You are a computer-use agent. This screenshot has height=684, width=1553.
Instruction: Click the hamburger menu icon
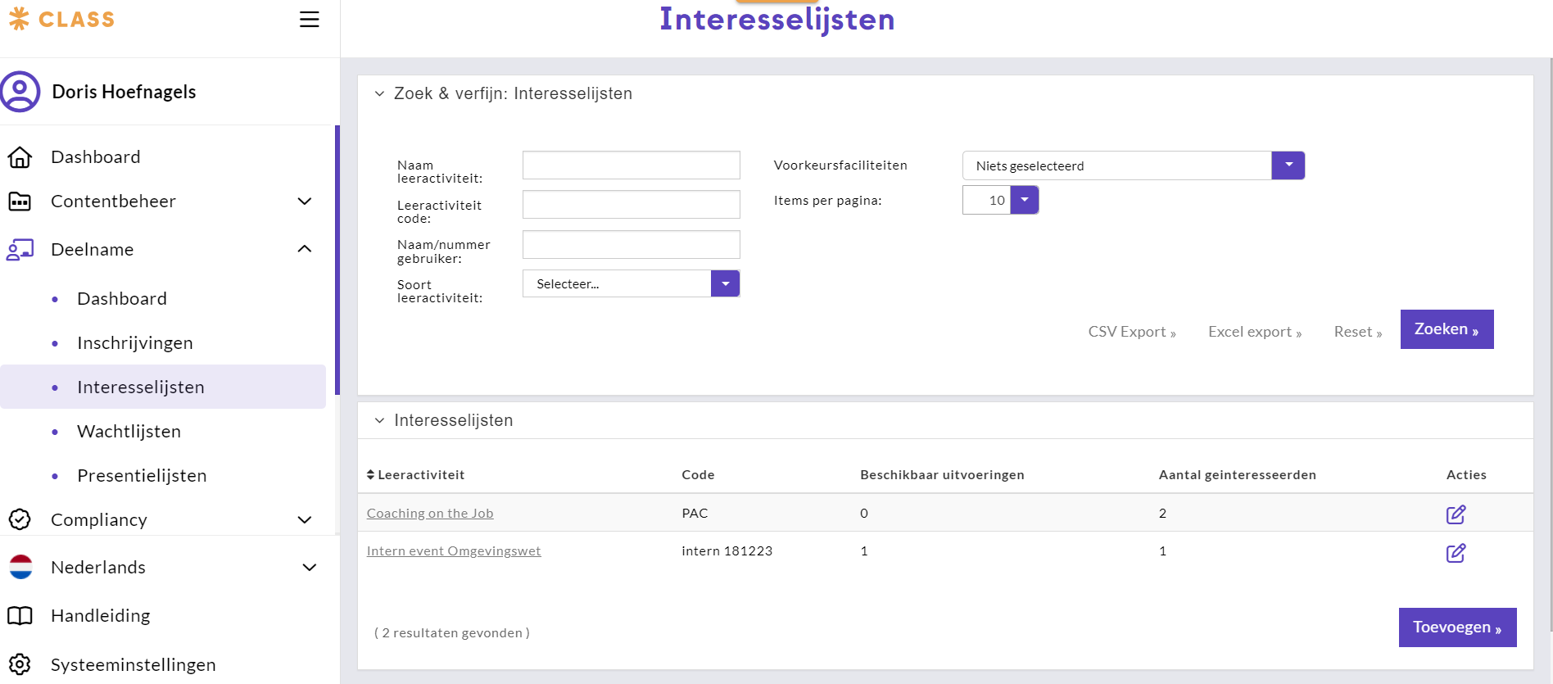tap(309, 20)
